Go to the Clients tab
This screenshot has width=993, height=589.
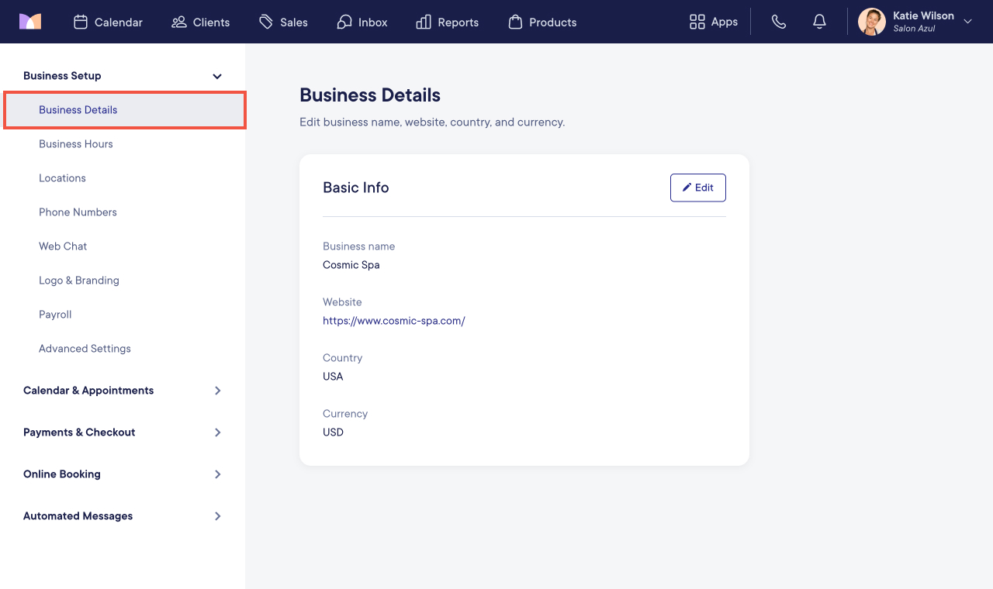200,22
